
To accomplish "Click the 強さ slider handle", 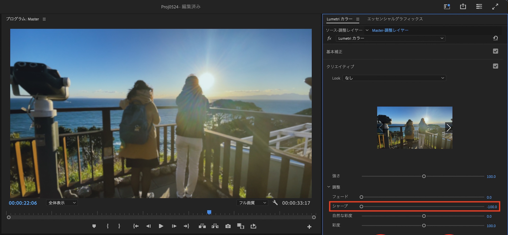I will 424,176.
